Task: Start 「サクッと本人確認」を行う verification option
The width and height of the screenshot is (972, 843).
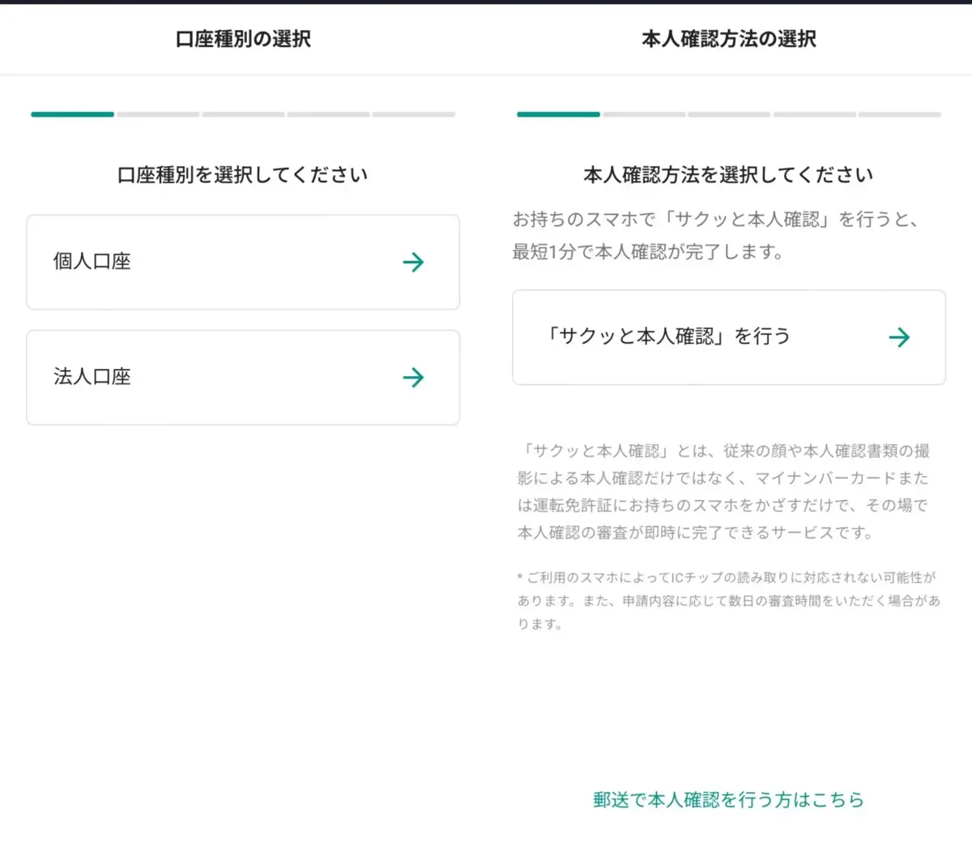Action: point(729,337)
